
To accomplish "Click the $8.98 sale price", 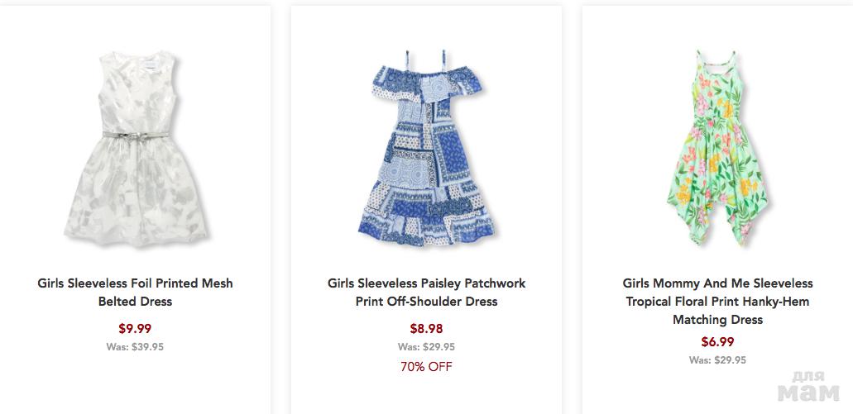I will pos(426,328).
